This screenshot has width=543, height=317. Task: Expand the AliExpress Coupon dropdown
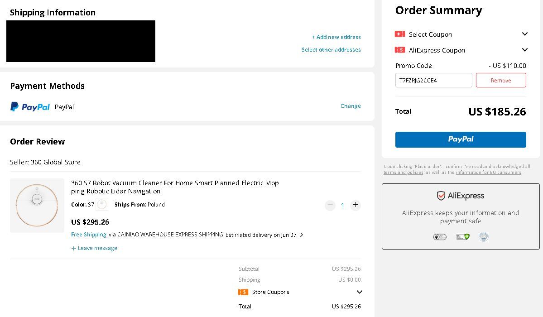tap(524, 50)
